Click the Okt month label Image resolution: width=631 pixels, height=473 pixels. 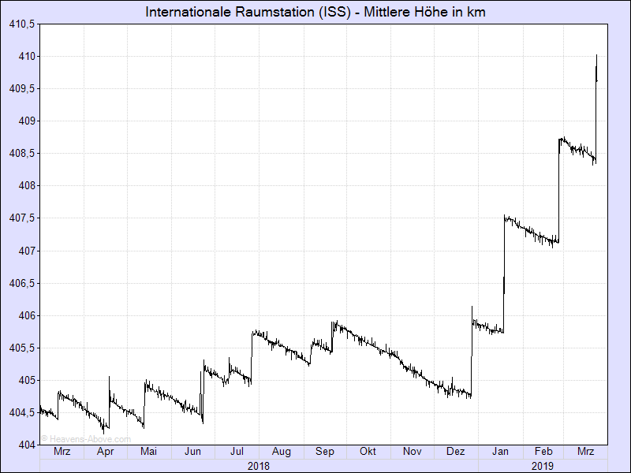coord(368,452)
